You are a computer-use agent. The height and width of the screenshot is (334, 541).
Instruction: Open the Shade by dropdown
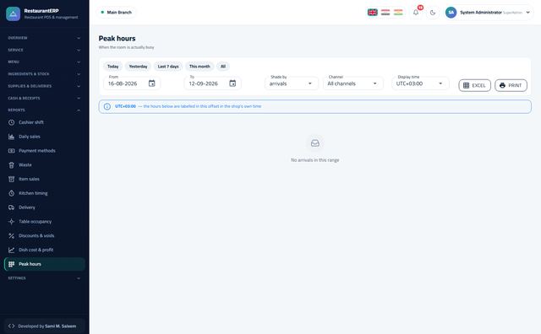pyautogui.click(x=292, y=83)
